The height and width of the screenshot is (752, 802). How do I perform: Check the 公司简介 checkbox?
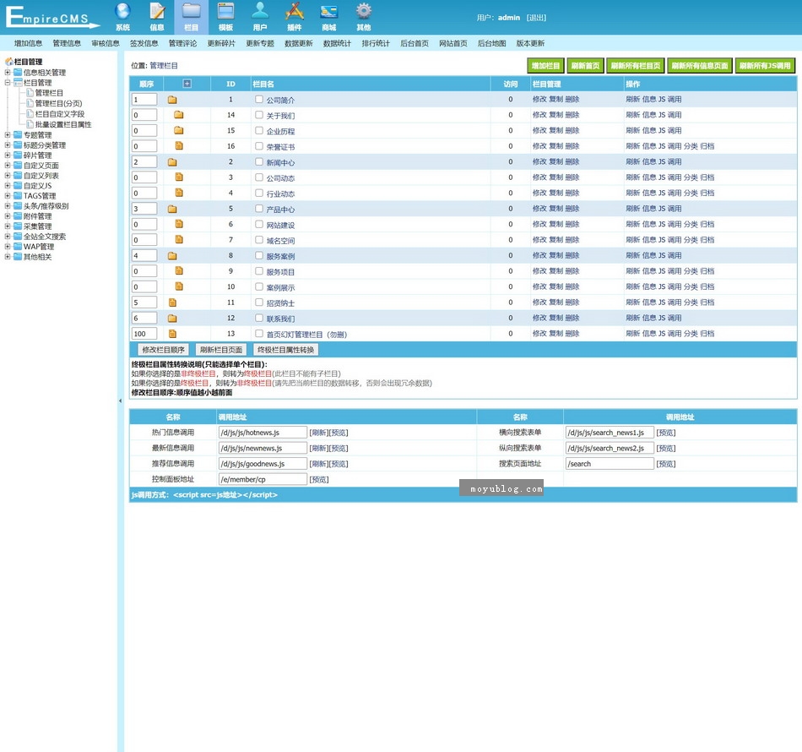259,100
